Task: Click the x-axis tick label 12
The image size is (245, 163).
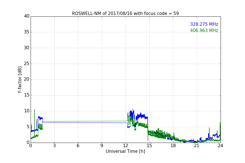Action: click(125, 146)
